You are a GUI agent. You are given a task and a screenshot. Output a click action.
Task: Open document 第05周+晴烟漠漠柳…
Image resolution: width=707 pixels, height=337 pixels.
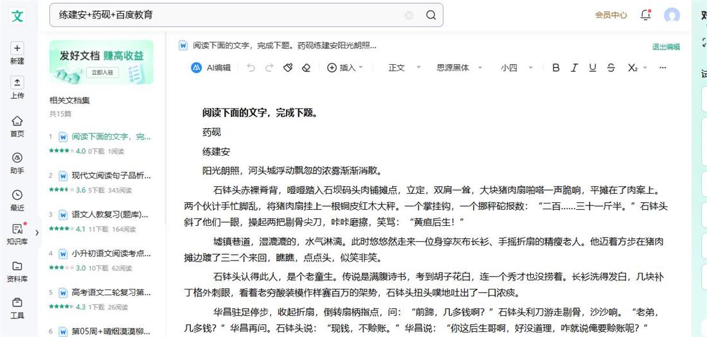point(111,332)
